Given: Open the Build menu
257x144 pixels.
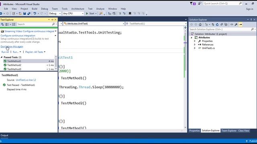Looking at the screenshot, I should point(35,9).
